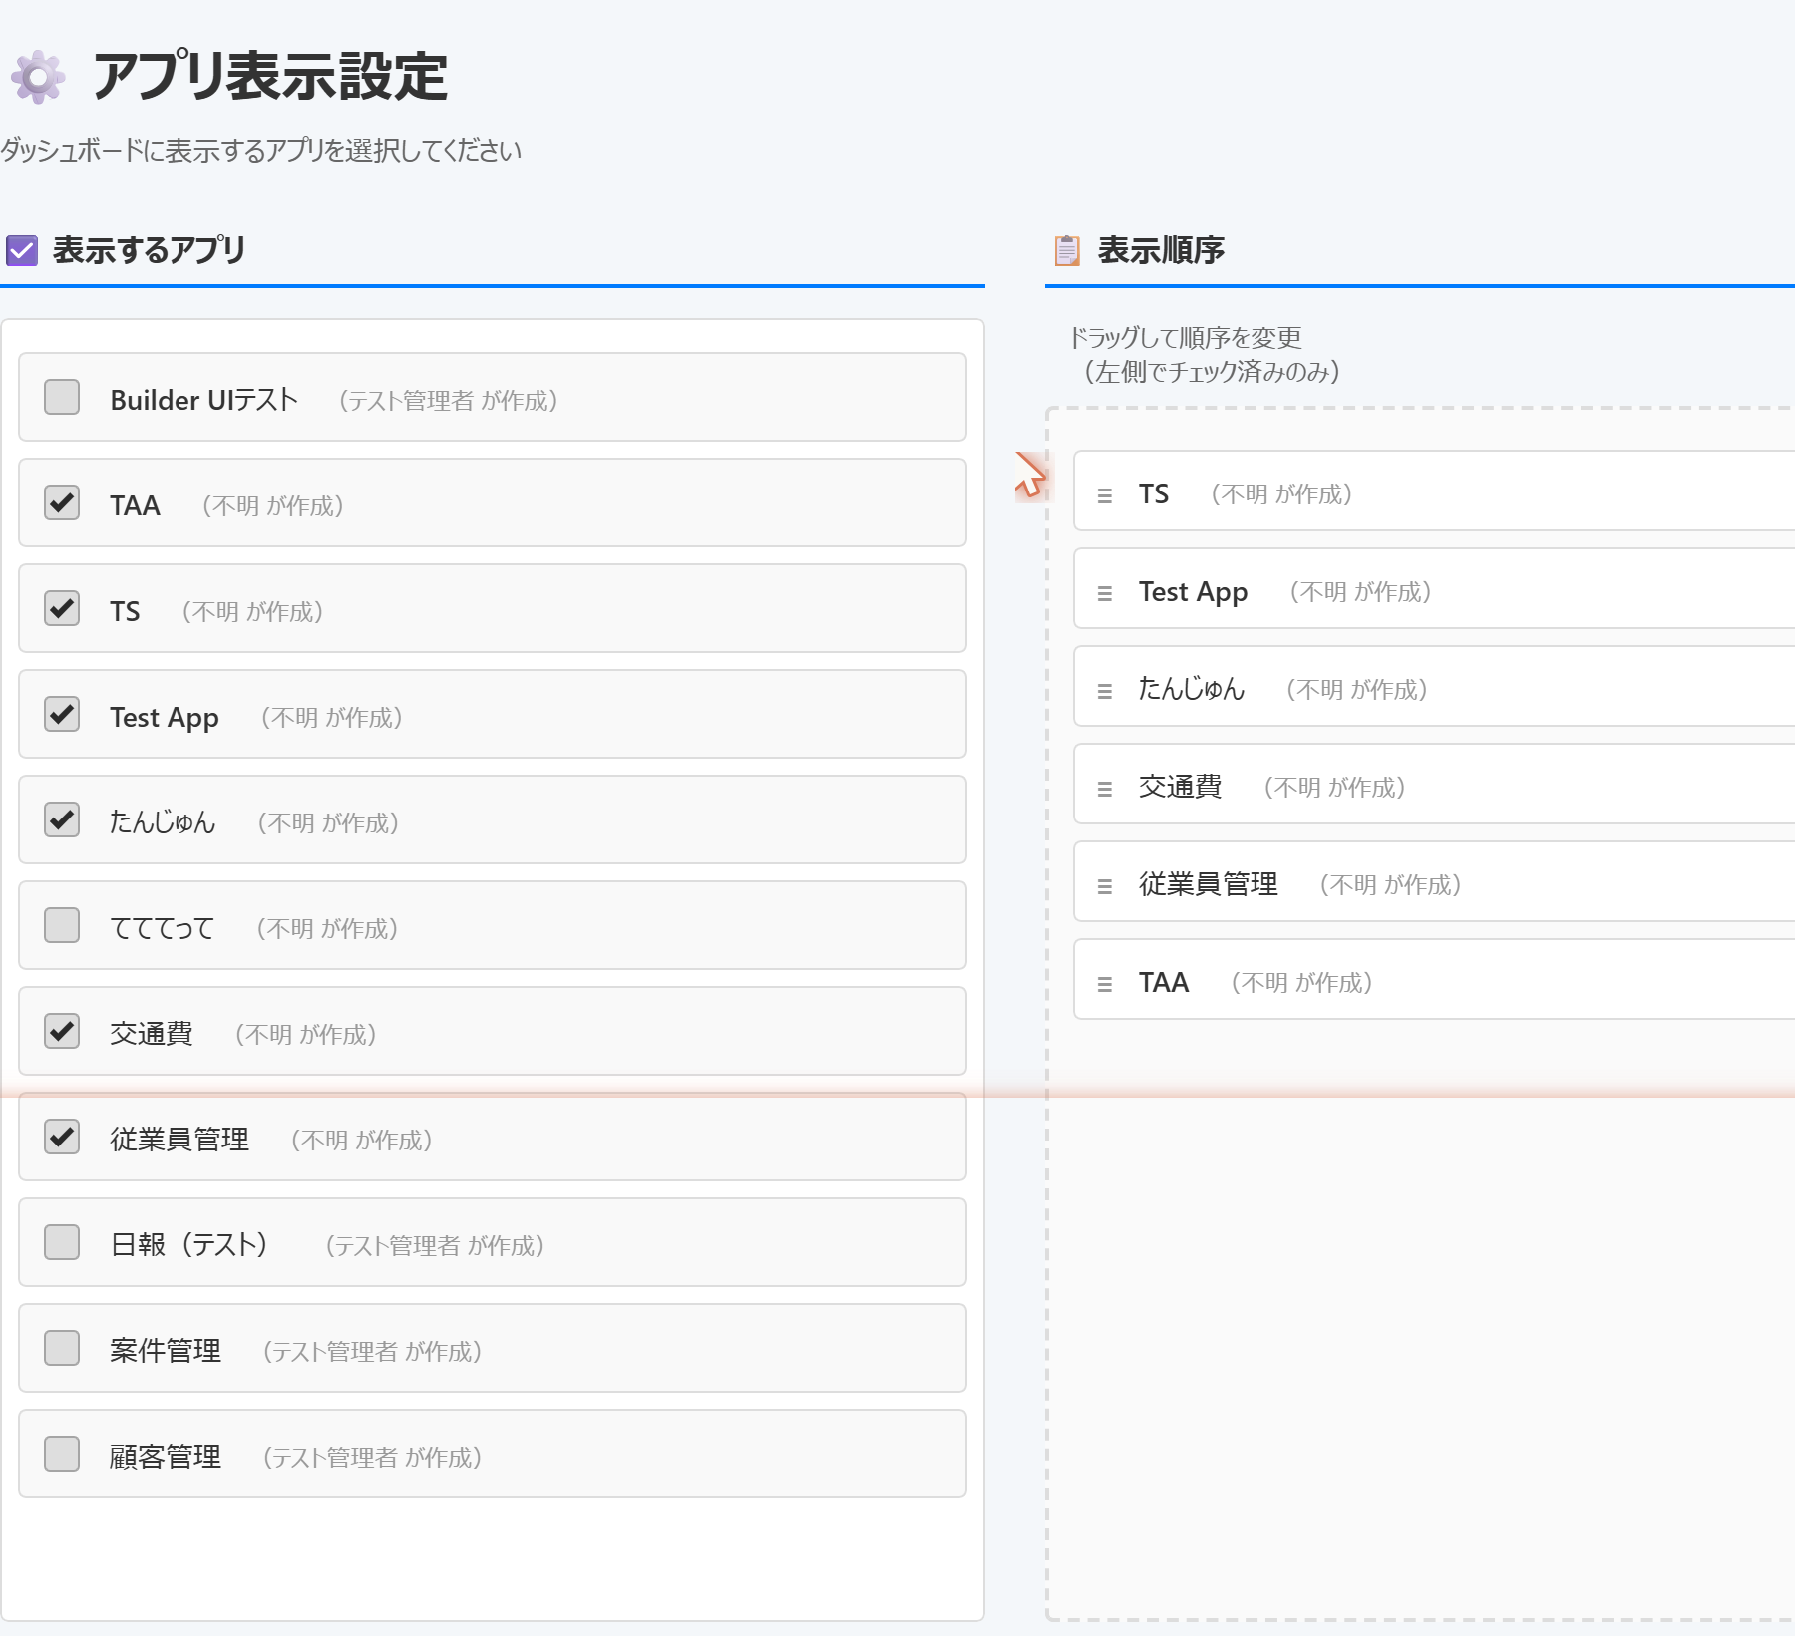Grab the drag handle for 従業員管理
The image size is (1795, 1636).
click(1104, 886)
